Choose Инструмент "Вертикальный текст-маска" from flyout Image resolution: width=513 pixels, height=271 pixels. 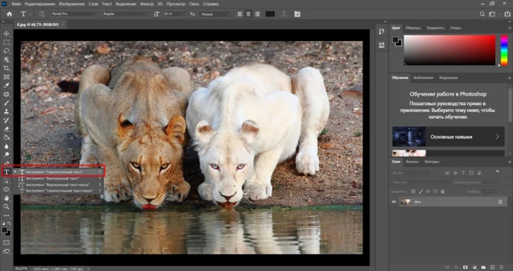click(58, 184)
